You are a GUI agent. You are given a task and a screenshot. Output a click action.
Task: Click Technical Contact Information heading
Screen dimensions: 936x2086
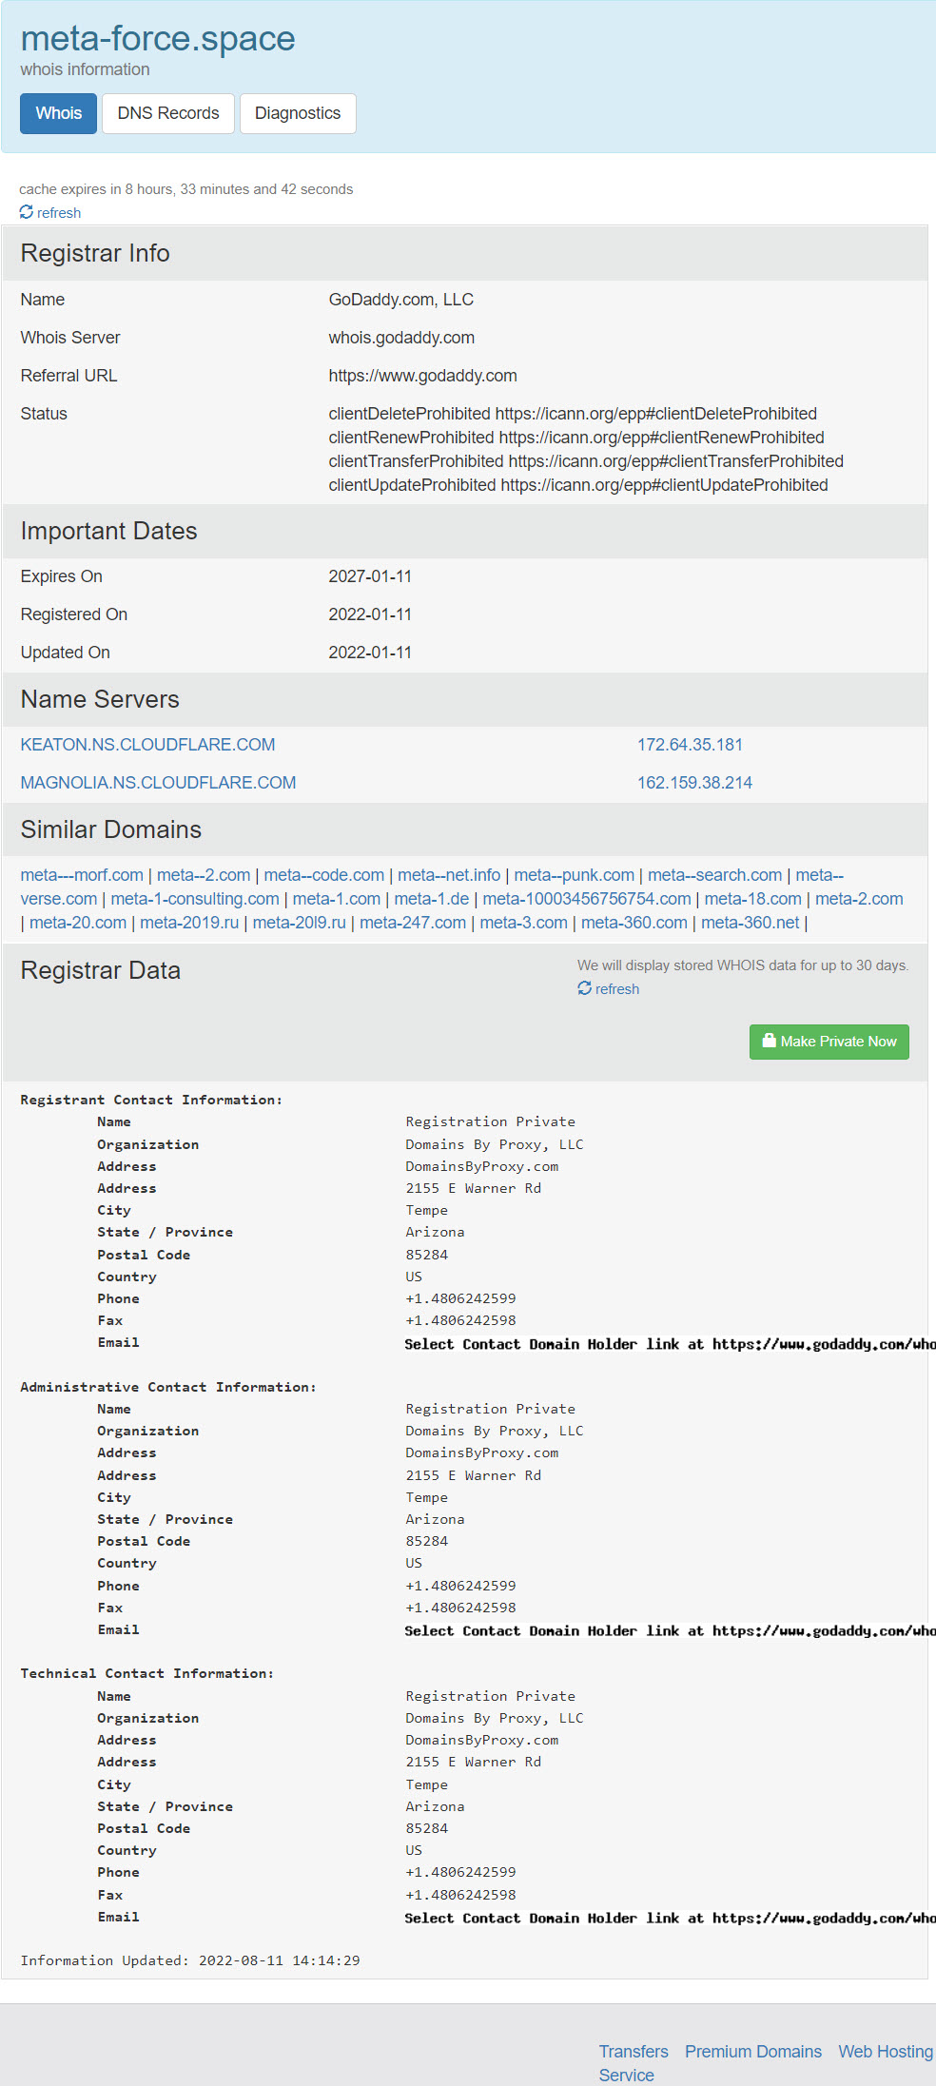tap(147, 1673)
